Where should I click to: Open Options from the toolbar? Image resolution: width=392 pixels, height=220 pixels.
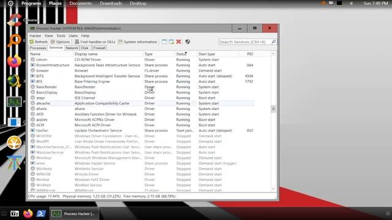pyautogui.click(x=60, y=42)
